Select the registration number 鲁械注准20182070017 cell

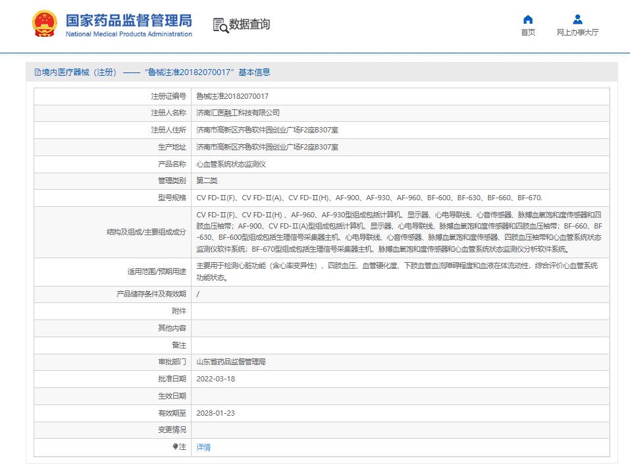[232, 96]
